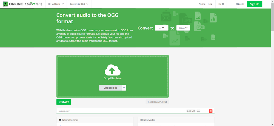
Task: Click the Drop Files here text
Action: pos(113,78)
